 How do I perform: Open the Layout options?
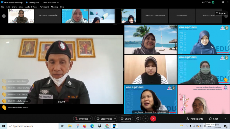point(221,13)
